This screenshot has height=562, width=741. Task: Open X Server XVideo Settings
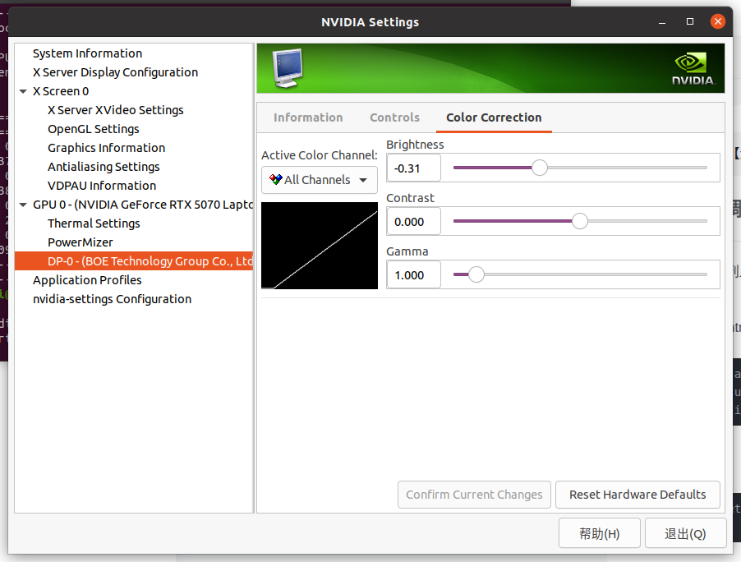[x=116, y=110]
